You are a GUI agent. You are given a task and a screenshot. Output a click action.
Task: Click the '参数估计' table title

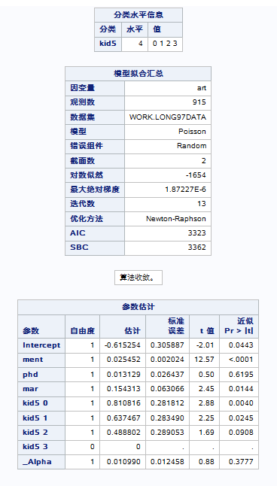click(138, 307)
